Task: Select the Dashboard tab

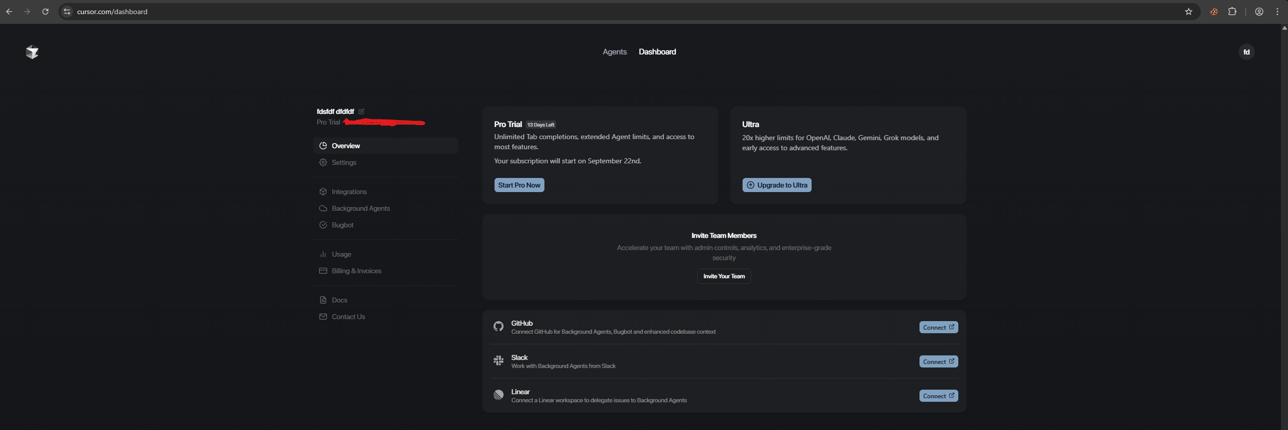Action: [x=657, y=52]
